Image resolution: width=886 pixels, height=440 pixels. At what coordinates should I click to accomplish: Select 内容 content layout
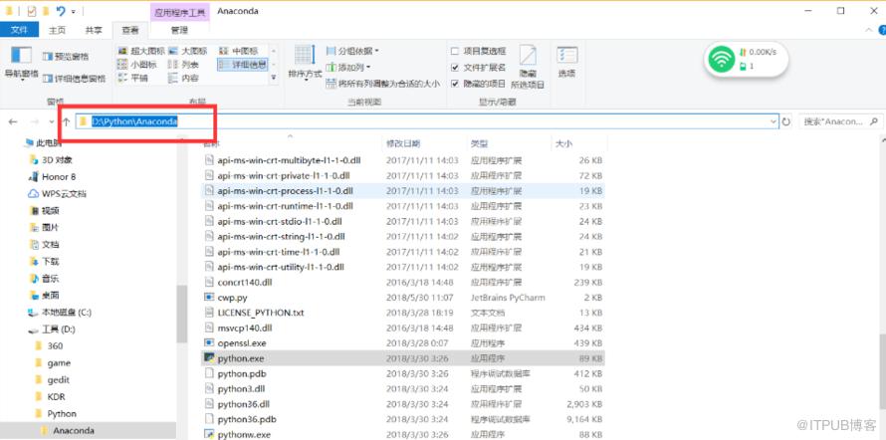point(183,79)
